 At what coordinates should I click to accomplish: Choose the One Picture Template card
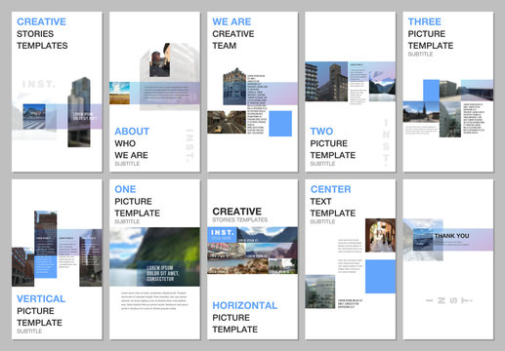click(154, 259)
